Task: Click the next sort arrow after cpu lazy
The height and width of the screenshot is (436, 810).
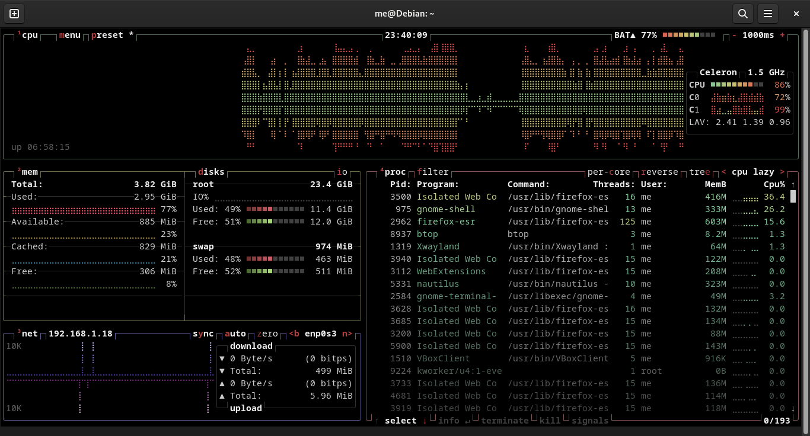Action: coord(782,172)
